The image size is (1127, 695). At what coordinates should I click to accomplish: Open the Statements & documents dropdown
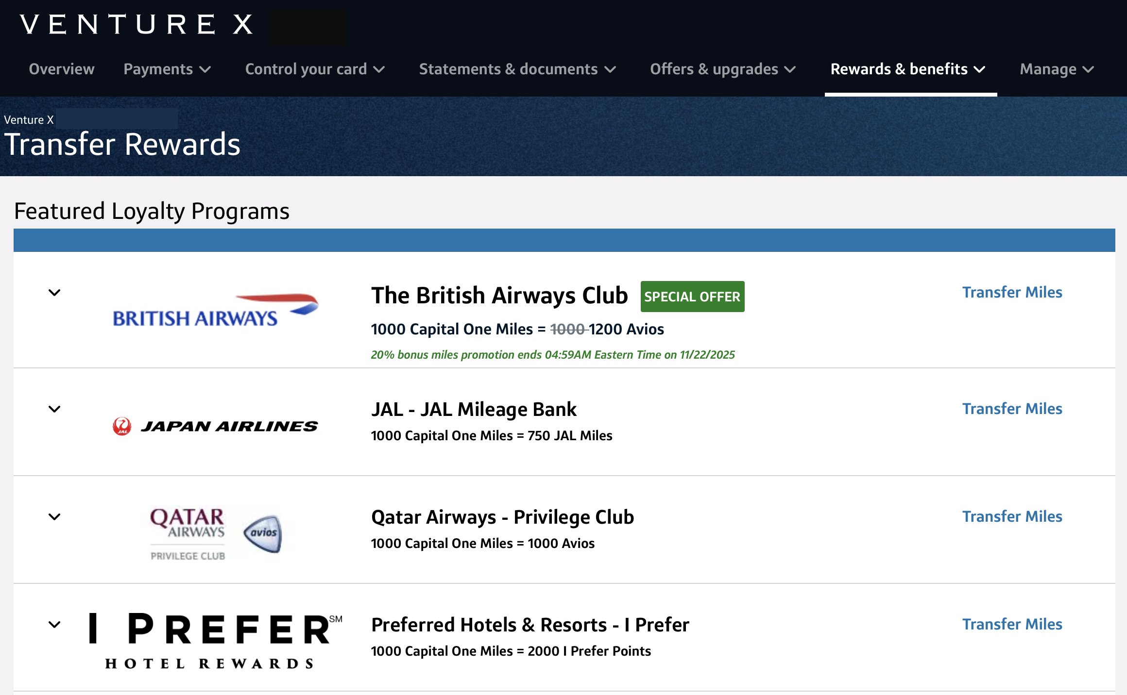tap(516, 69)
